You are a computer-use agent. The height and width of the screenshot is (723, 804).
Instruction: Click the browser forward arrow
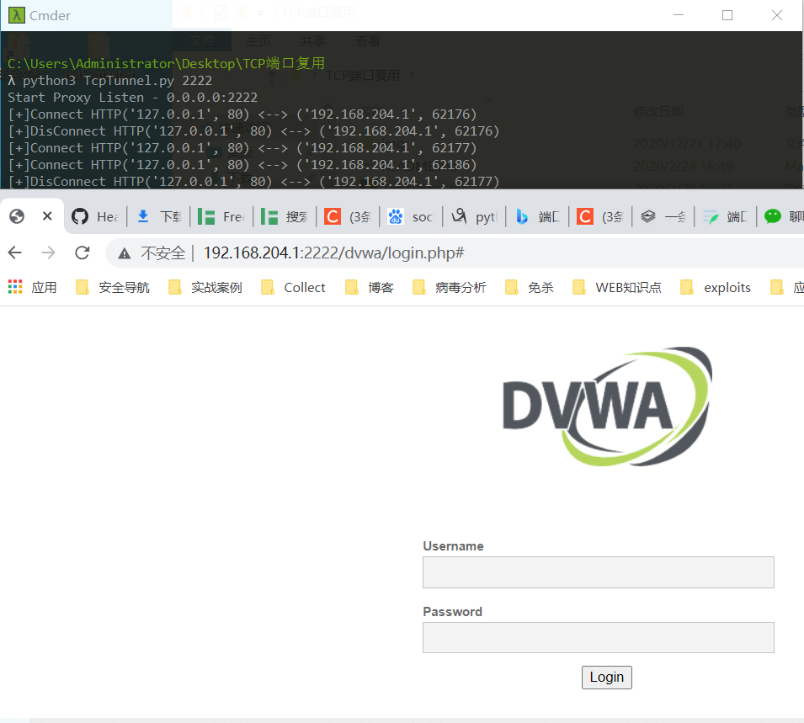click(48, 253)
